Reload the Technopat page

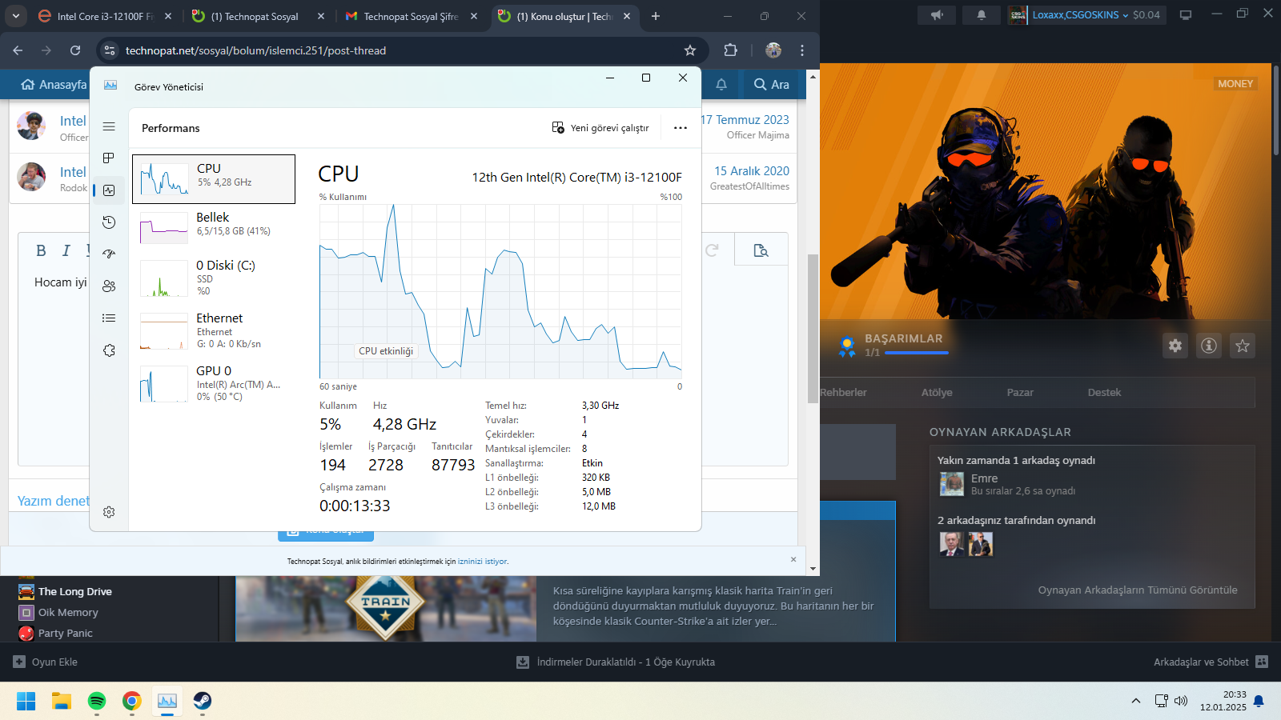pyautogui.click(x=75, y=50)
